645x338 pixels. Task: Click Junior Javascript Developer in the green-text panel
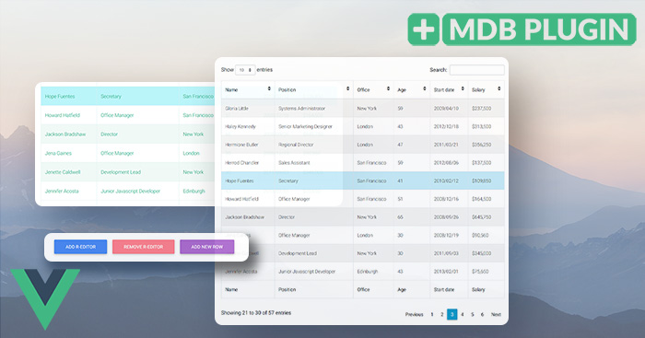coord(131,191)
